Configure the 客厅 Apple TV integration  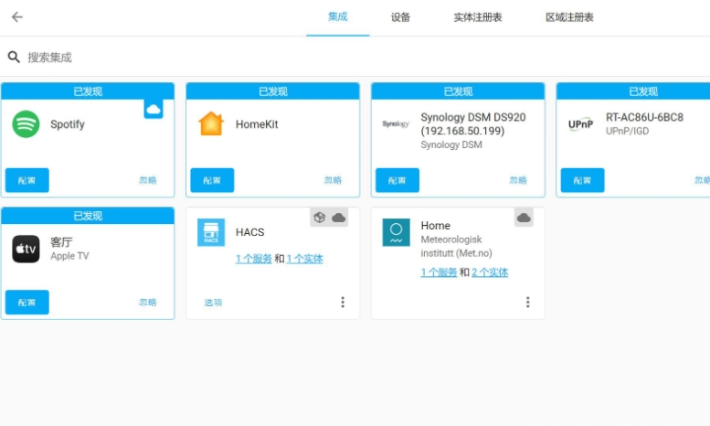[27, 303]
